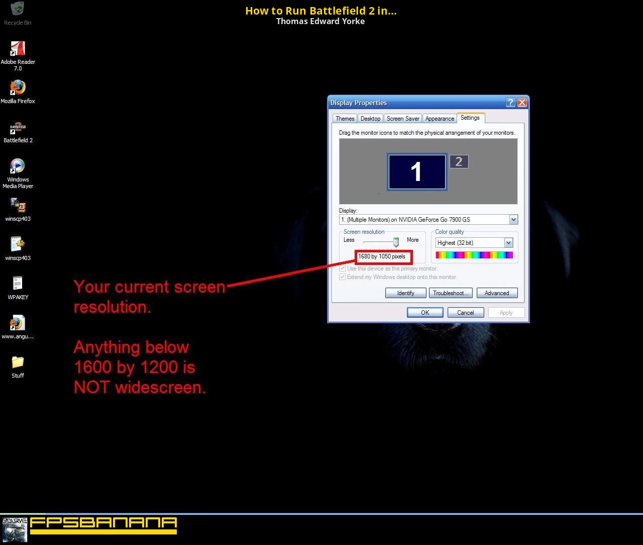Image resolution: width=643 pixels, height=545 pixels.
Task: Open Mozilla Firefox desktop shortcut
Action: tap(18, 88)
